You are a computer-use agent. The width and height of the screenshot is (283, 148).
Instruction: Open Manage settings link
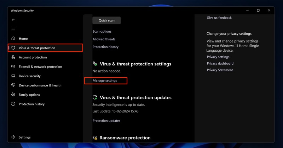[105, 81]
